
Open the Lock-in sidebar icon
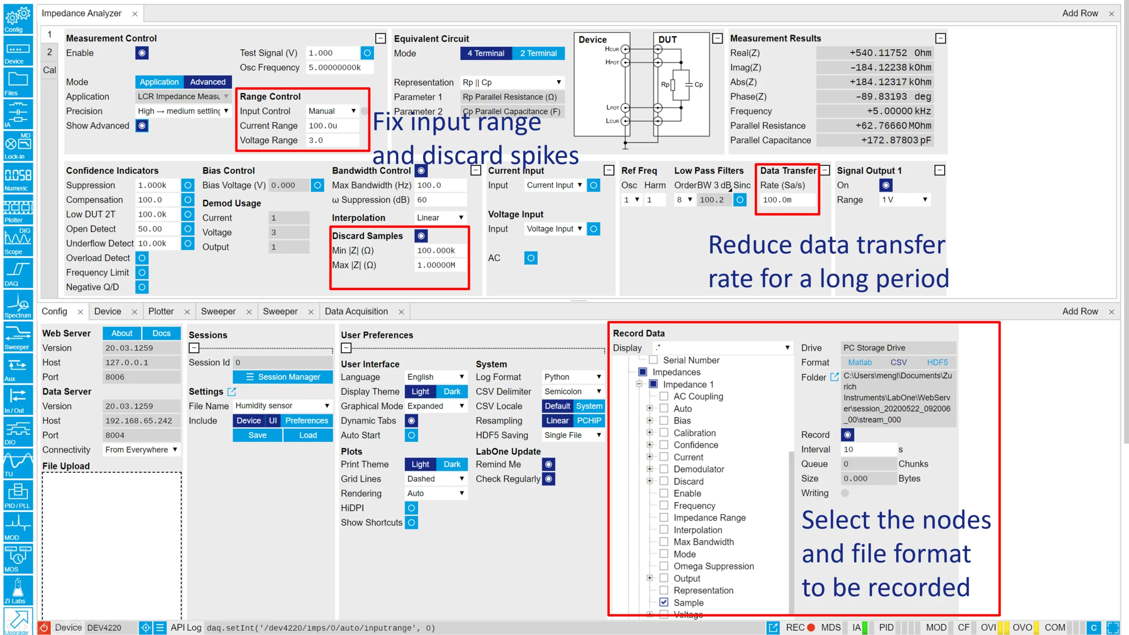point(18,146)
